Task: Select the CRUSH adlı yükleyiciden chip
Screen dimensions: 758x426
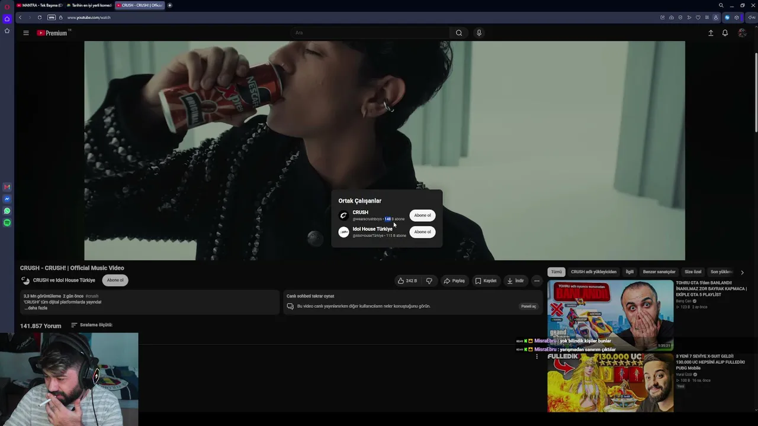Action: [593, 272]
